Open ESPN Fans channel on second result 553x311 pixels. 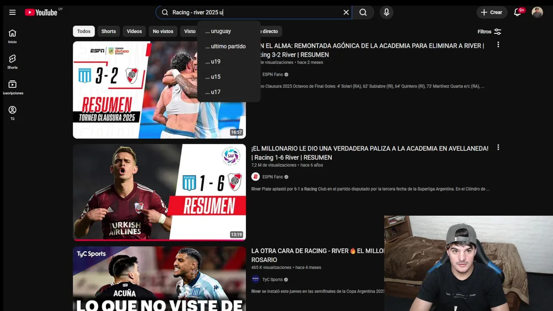tap(272, 177)
